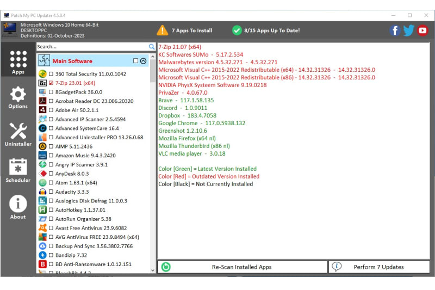Image resolution: width=435 pixels, height=290 pixels.
Task: Click the Perform 7 Updates button
Action: click(379, 267)
